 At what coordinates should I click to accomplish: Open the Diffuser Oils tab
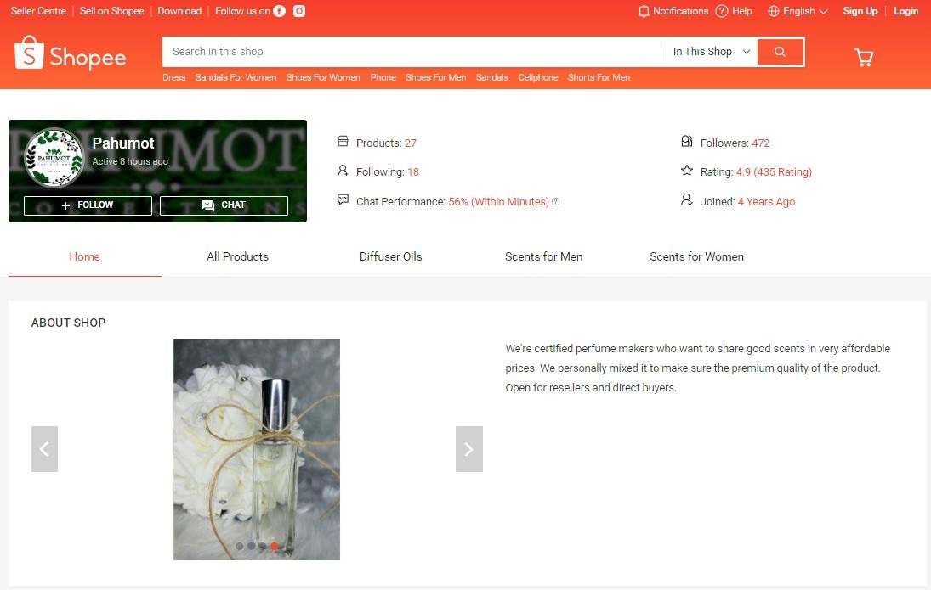click(x=391, y=256)
